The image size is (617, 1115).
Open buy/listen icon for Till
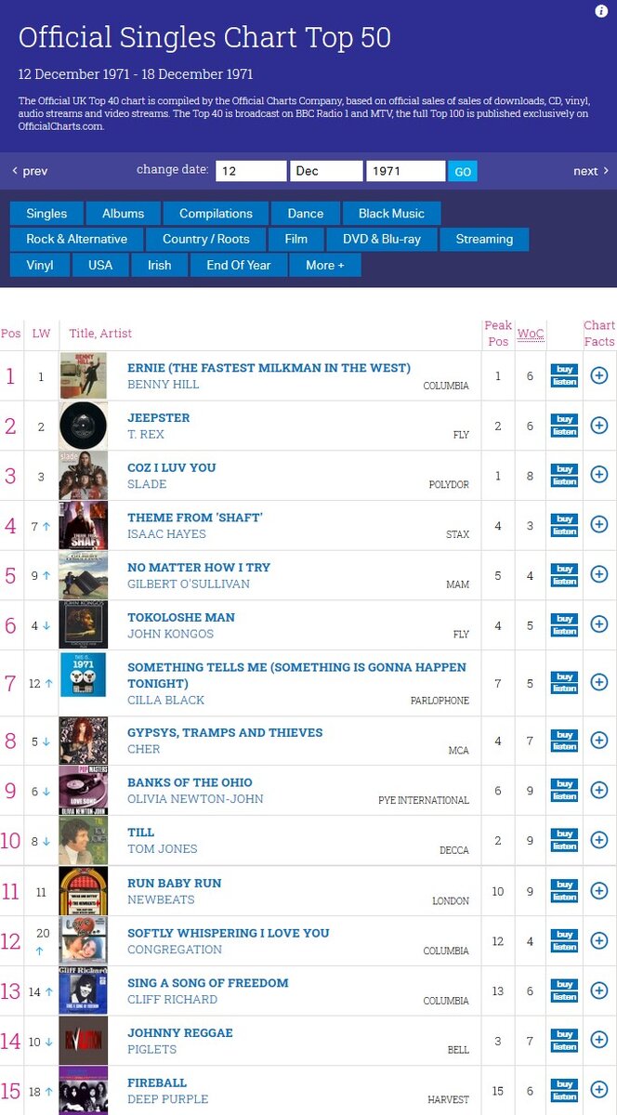tap(564, 840)
